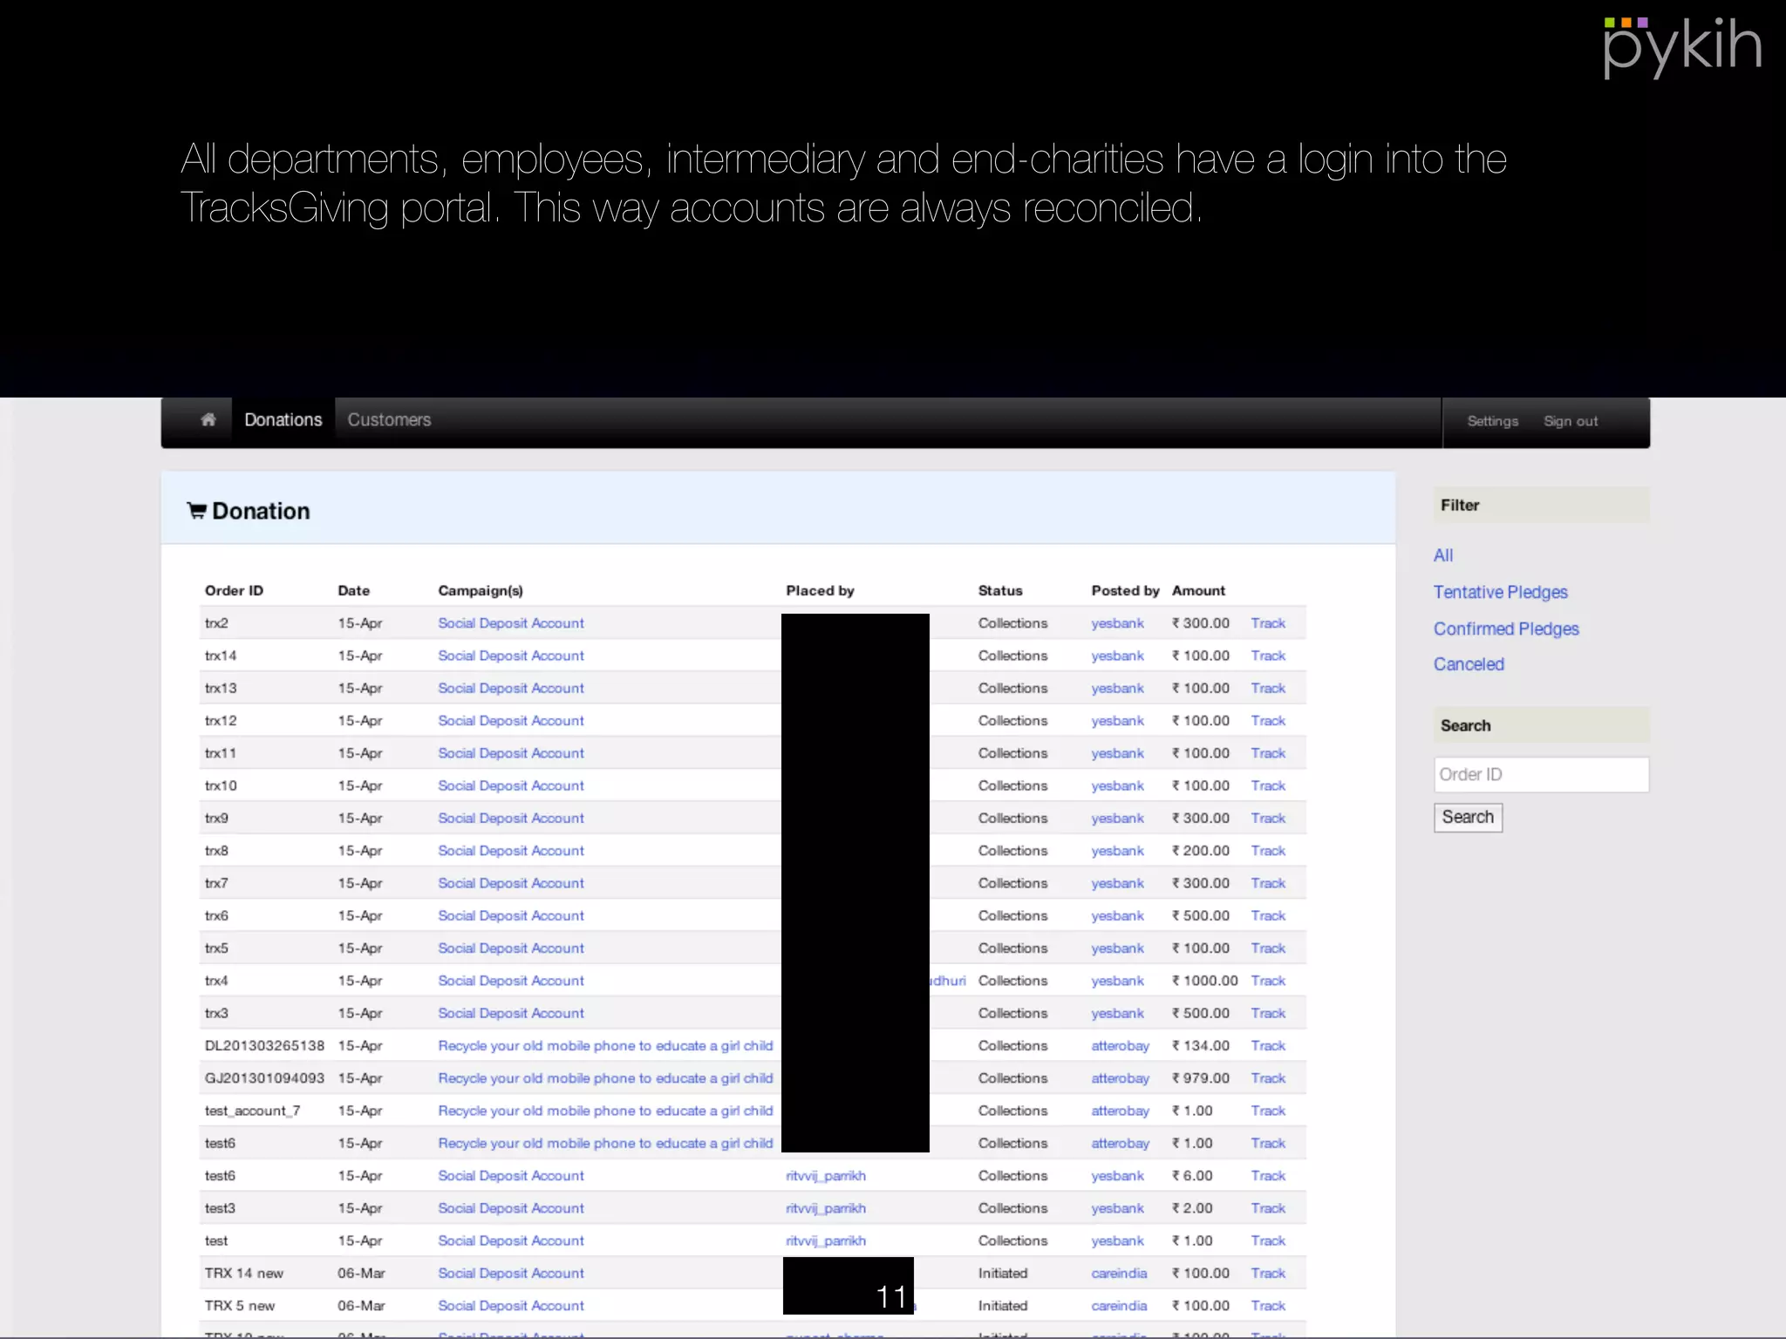Open Settings in the top bar
Viewport: 1786px width, 1339px height.
coord(1493,421)
